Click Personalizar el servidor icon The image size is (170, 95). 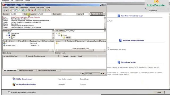coord(119,62)
